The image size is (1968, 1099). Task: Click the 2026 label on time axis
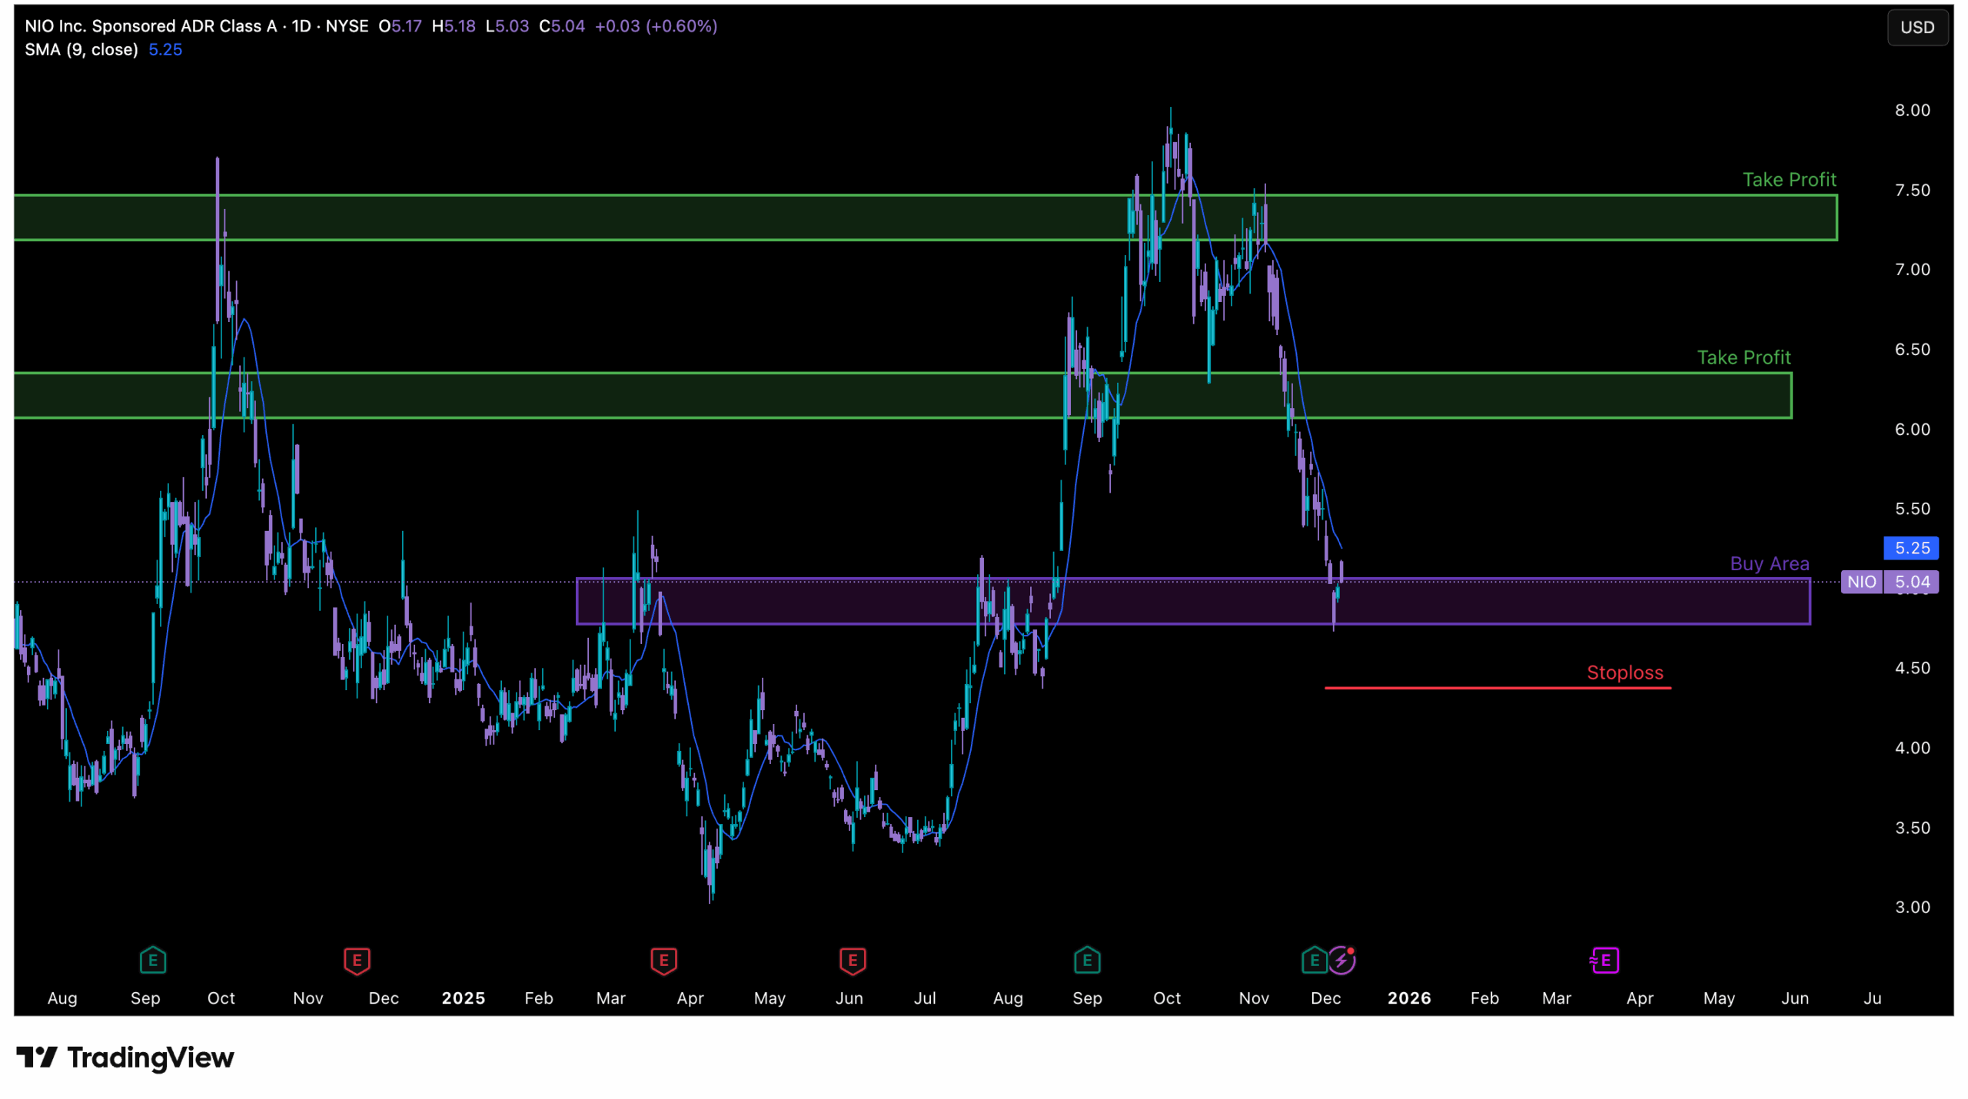pyautogui.click(x=1409, y=998)
